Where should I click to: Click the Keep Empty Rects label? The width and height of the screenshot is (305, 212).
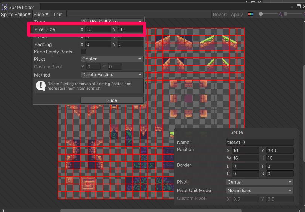point(53,52)
